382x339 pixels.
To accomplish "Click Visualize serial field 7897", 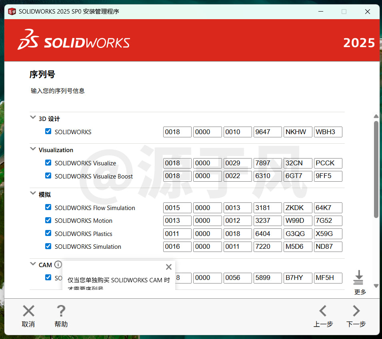I will 268,163.
